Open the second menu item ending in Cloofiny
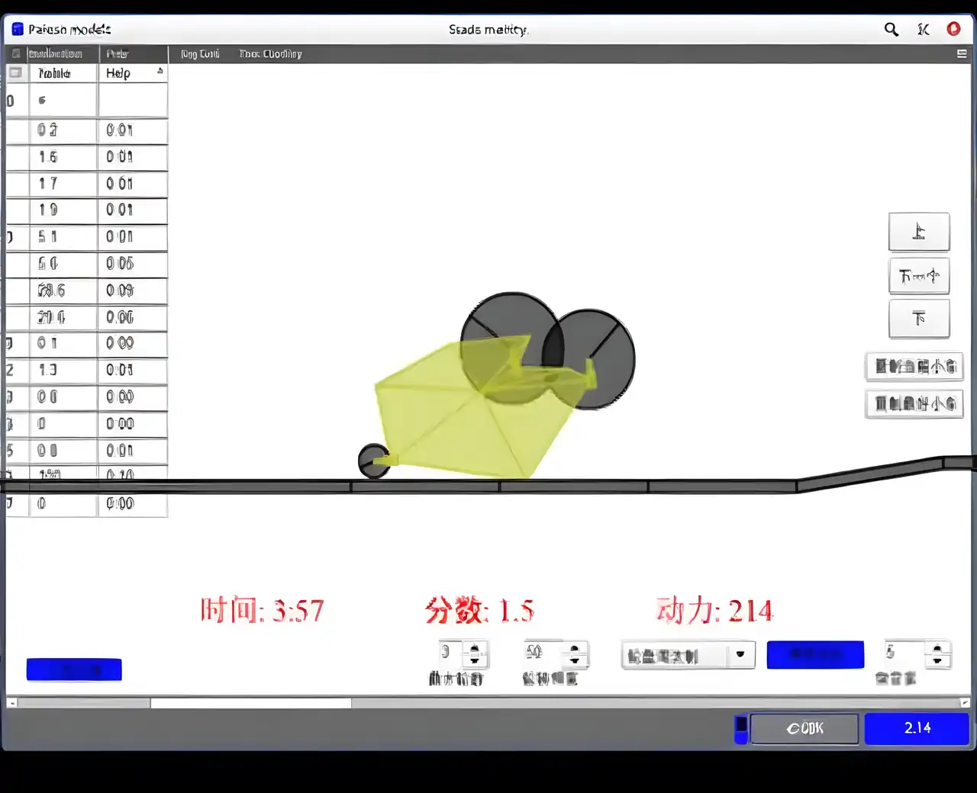 [x=270, y=54]
